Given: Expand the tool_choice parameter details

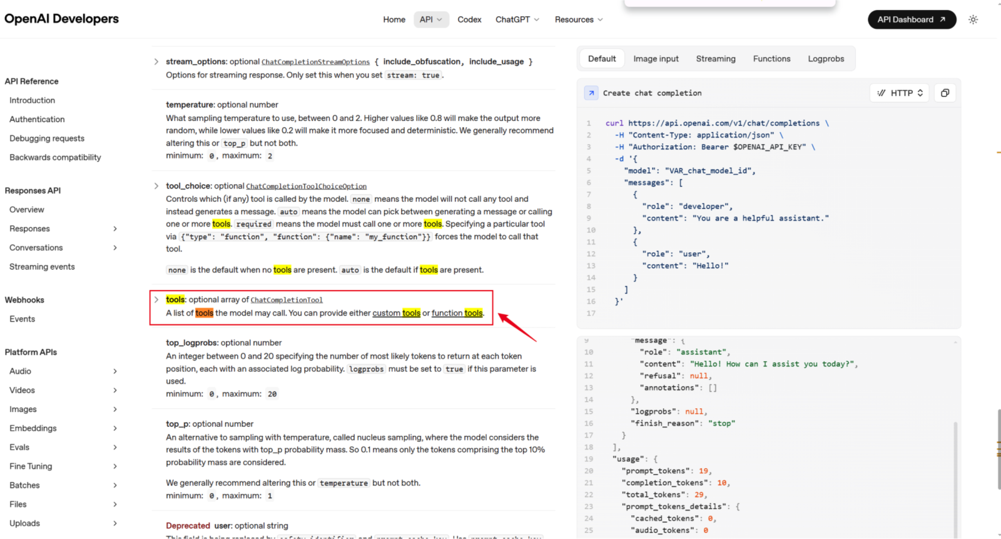Looking at the screenshot, I should pos(156,186).
